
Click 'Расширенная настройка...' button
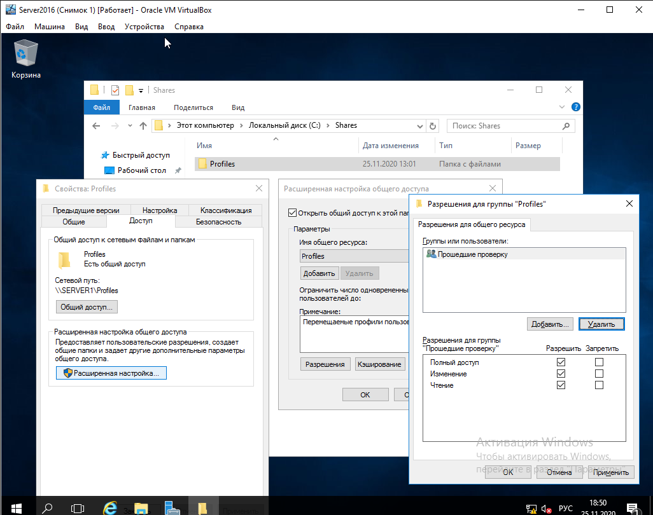coord(111,373)
